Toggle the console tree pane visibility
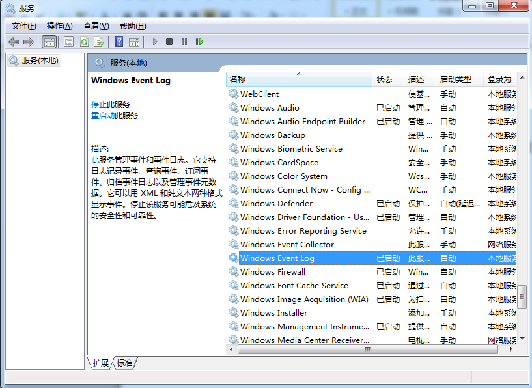Screen dimensions: 532x388 49,42
